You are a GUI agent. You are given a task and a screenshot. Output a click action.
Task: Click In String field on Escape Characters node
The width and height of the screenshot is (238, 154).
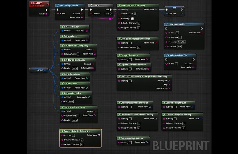[130, 60]
